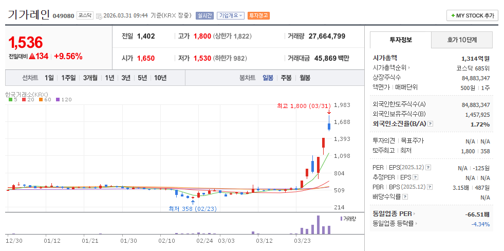Click the stock code 049080
This screenshot has height=251, width=504.
click(x=63, y=16)
